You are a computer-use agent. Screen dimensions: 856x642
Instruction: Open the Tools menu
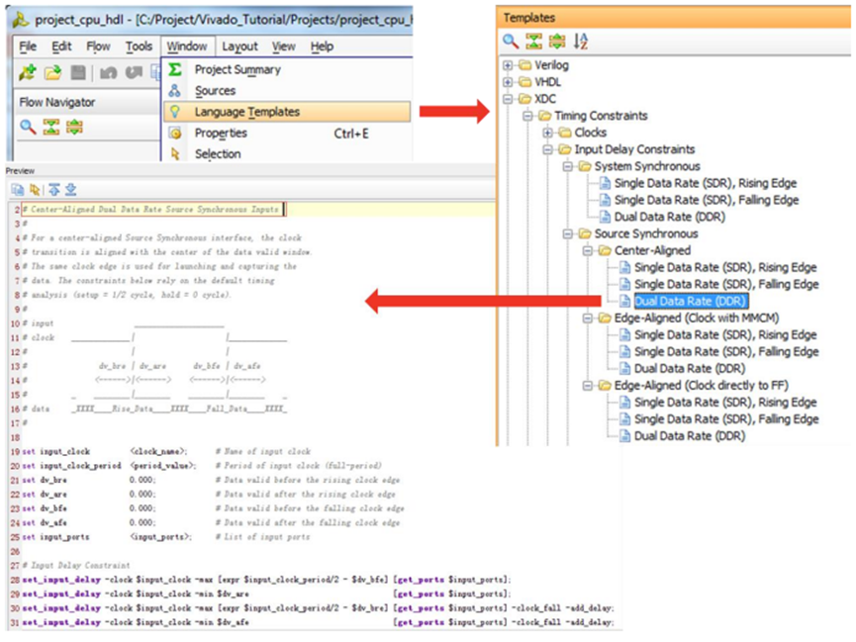tap(139, 46)
